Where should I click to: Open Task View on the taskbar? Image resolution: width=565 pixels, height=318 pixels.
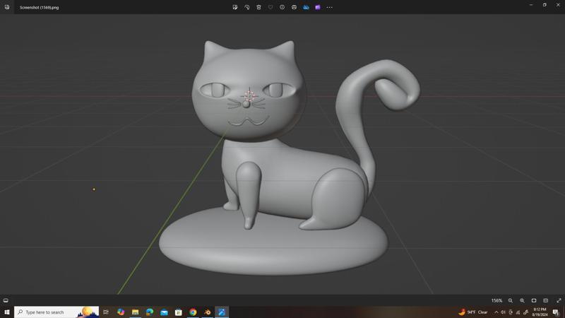(106, 312)
